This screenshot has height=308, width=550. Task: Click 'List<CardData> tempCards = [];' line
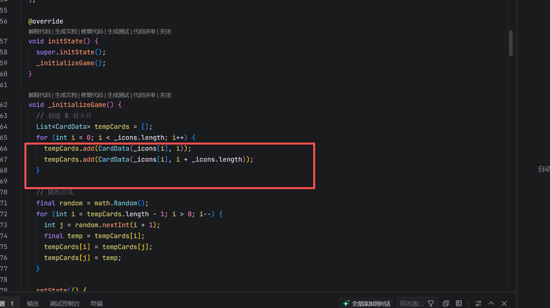(x=94, y=127)
